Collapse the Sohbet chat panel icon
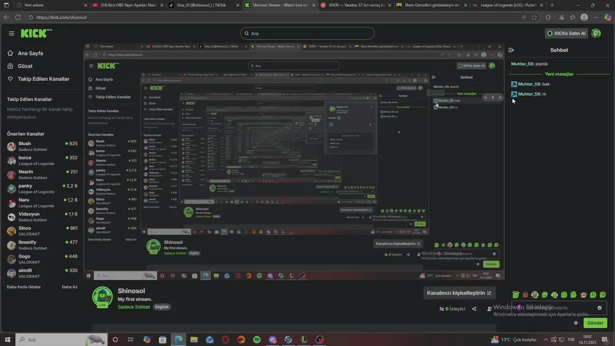 (511, 50)
